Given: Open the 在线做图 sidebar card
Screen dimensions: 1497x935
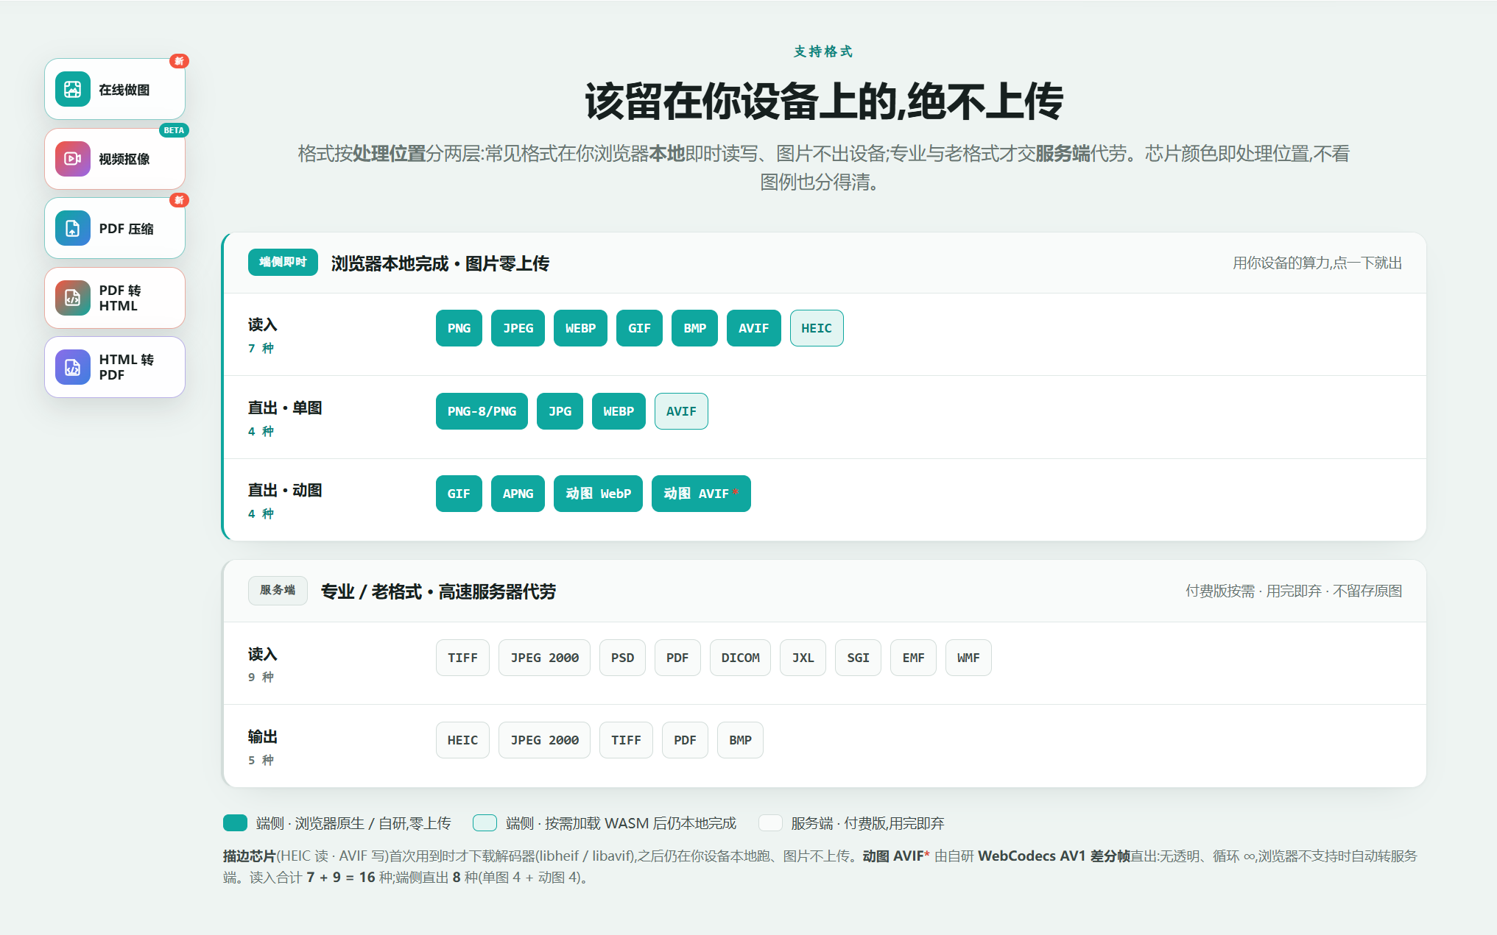Looking at the screenshot, I should click(115, 89).
